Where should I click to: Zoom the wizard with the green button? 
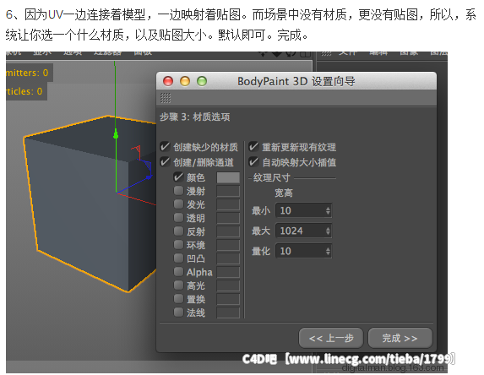coord(202,81)
